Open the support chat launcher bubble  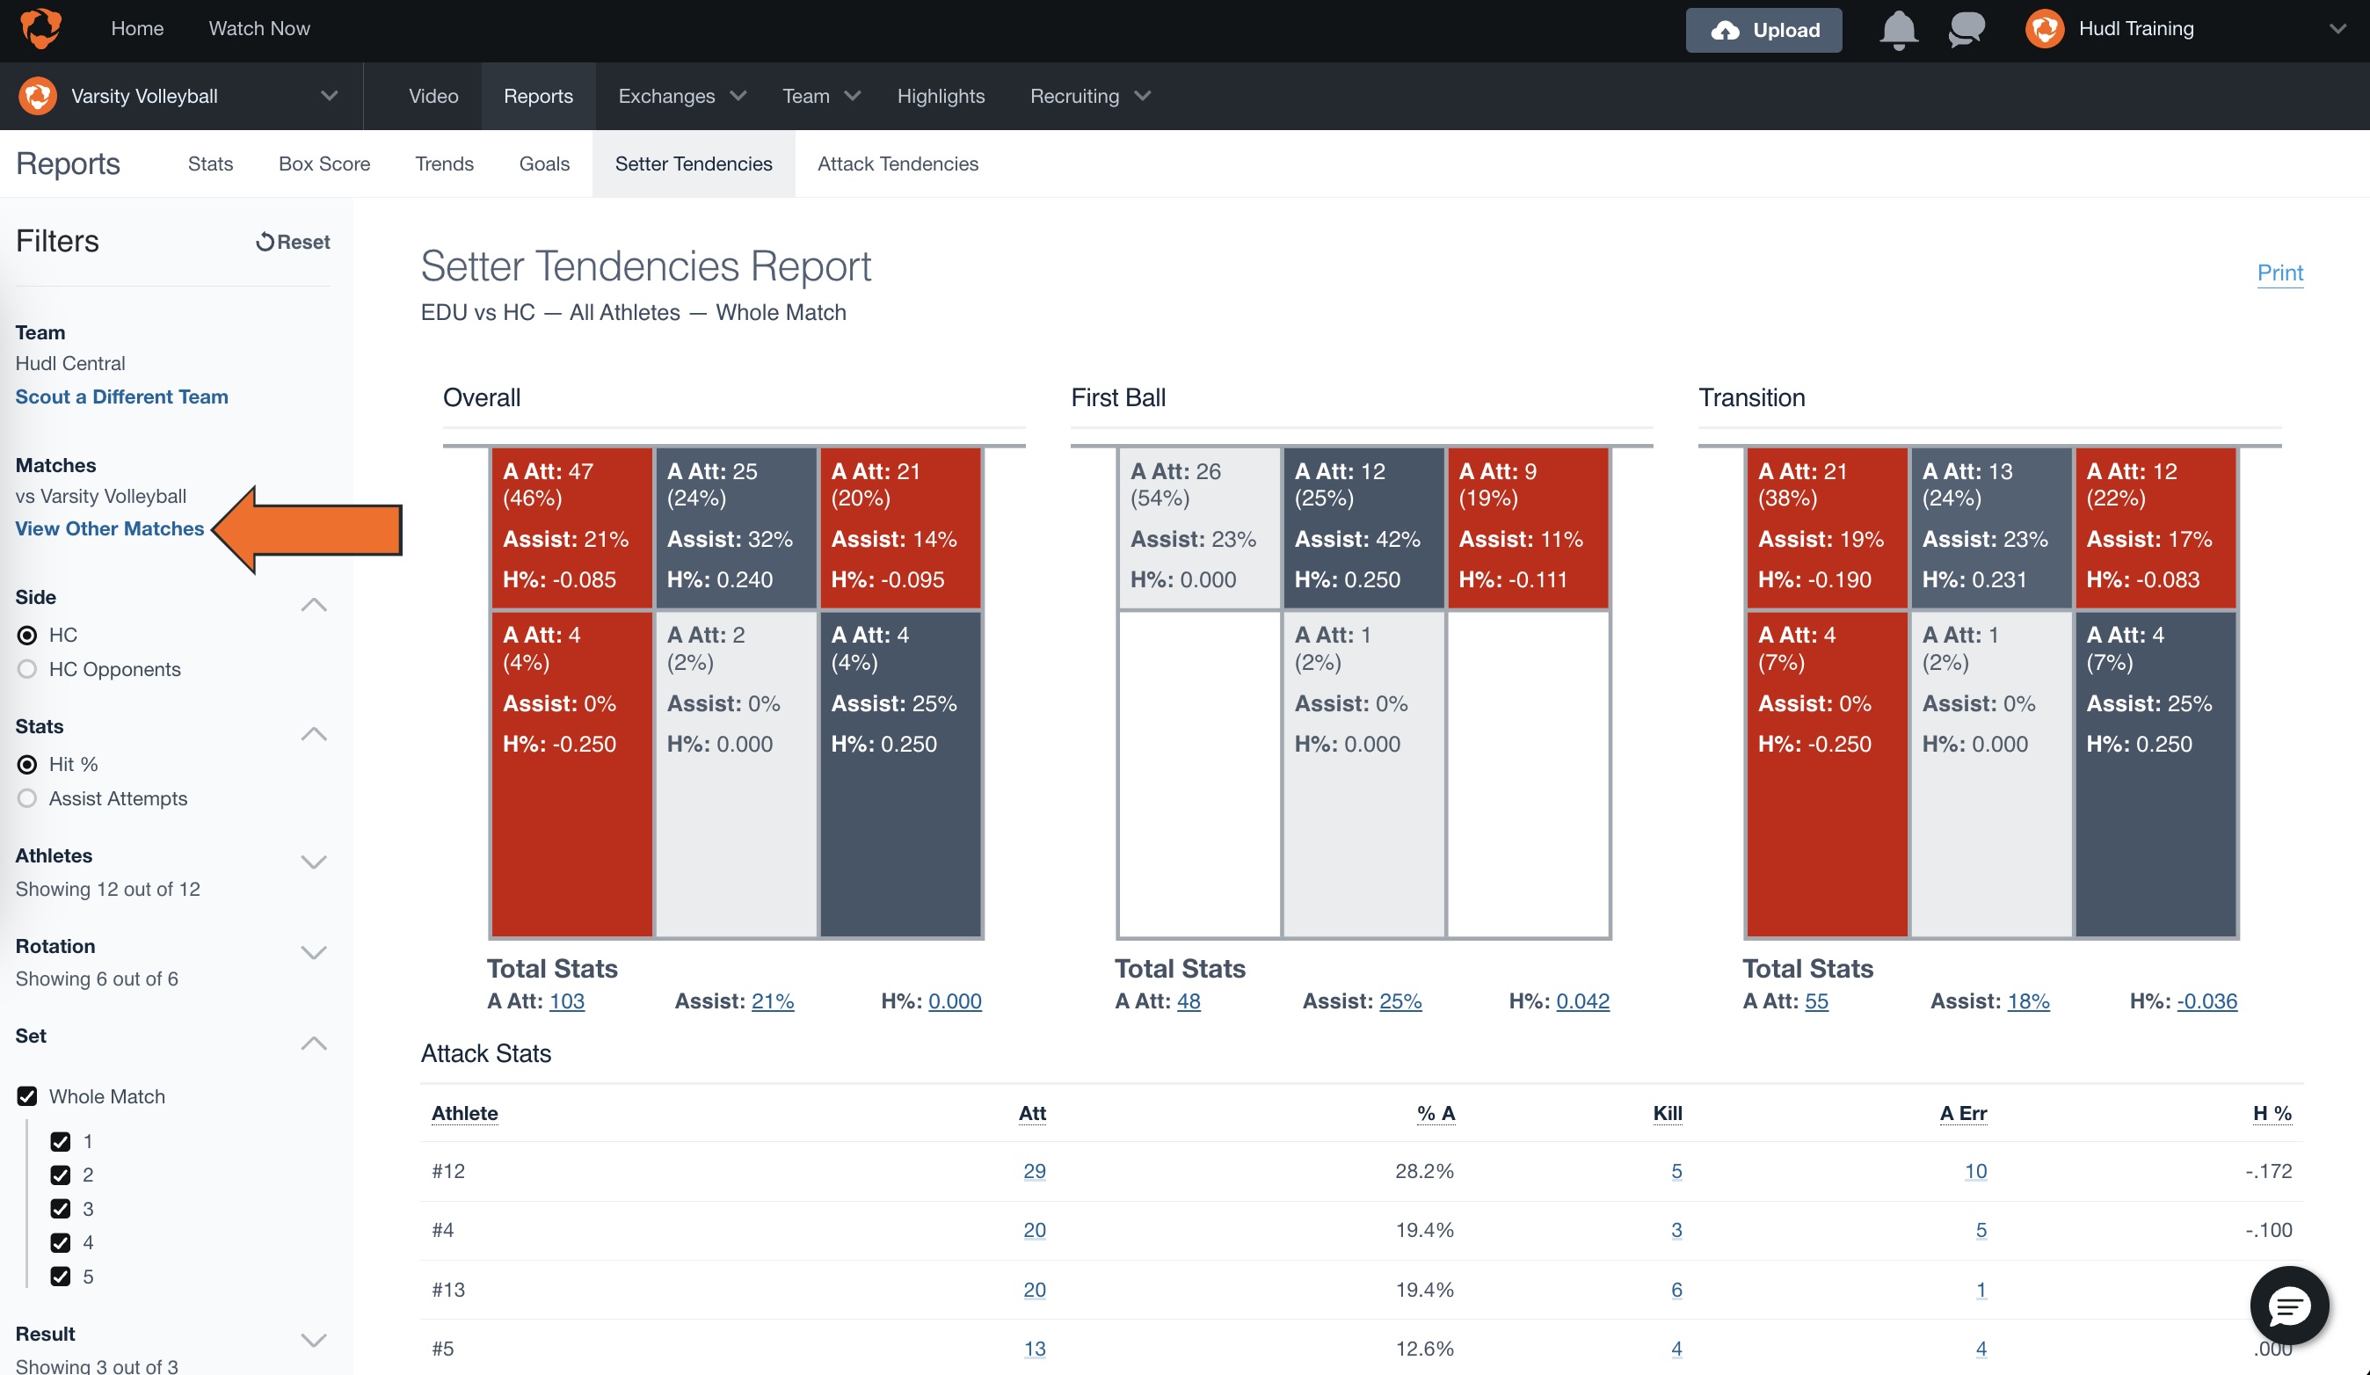click(2288, 1306)
